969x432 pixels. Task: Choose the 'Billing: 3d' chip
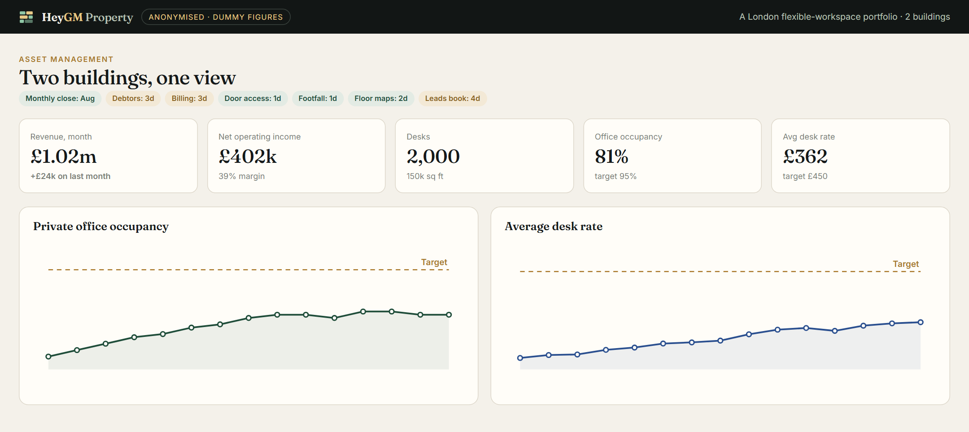tap(189, 99)
